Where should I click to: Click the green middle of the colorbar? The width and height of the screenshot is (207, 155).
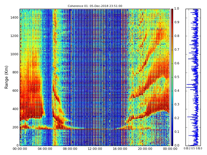pyautogui.click(x=172, y=78)
